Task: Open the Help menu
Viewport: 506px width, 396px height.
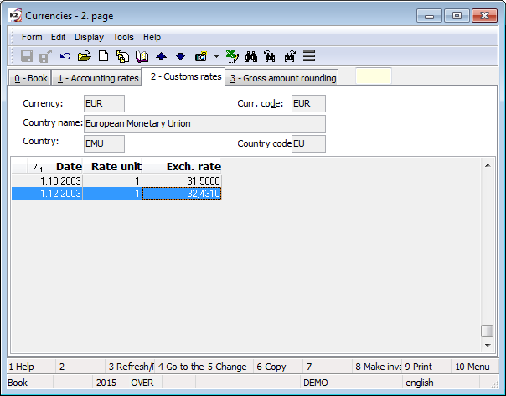Action: click(152, 37)
